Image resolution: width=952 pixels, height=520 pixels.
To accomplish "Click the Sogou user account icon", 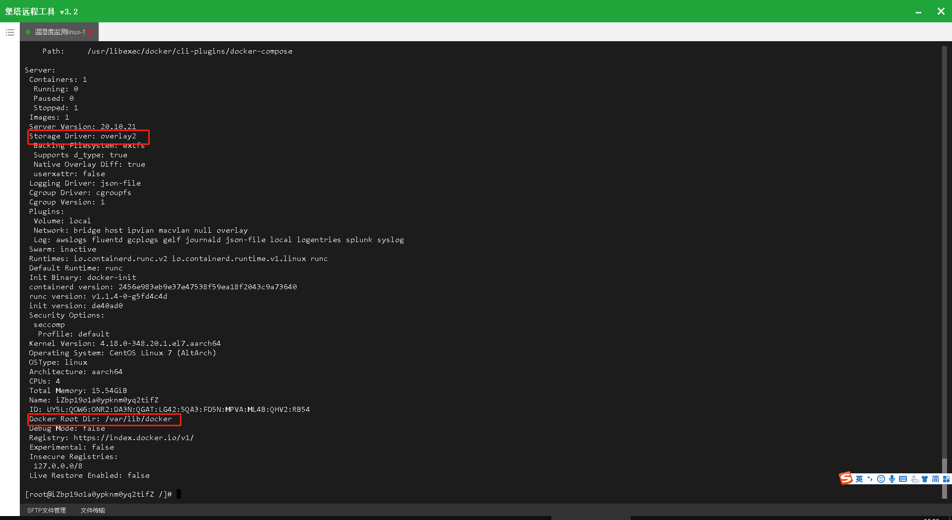I will pyautogui.click(x=915, y=479).
